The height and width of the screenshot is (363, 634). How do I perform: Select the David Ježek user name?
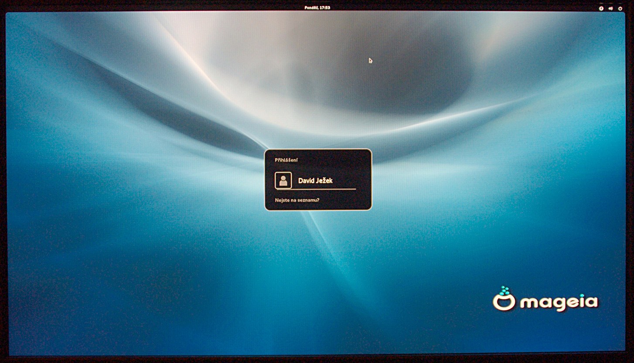pos(315,181)
